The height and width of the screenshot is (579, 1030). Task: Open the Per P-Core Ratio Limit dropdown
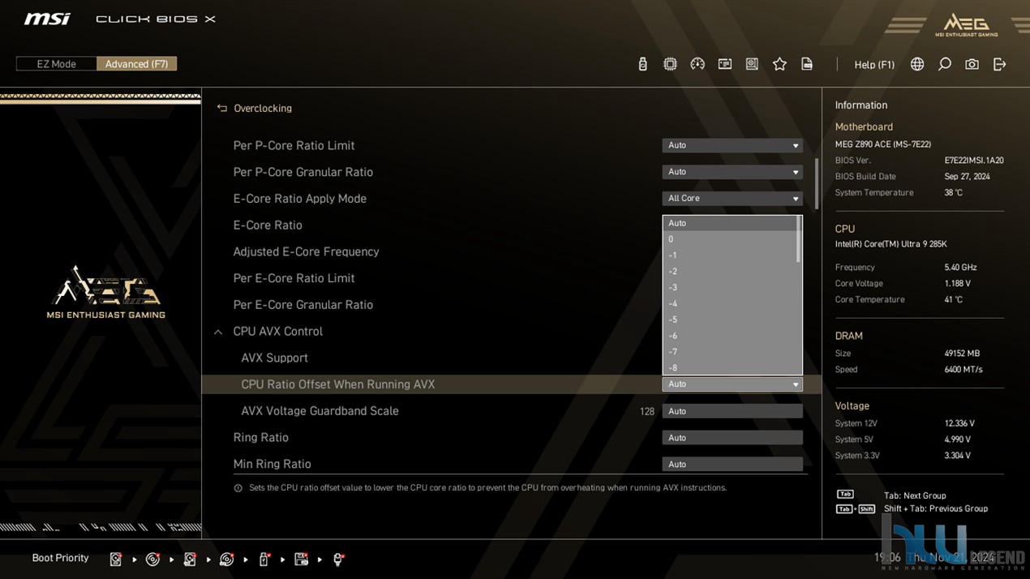732,145
